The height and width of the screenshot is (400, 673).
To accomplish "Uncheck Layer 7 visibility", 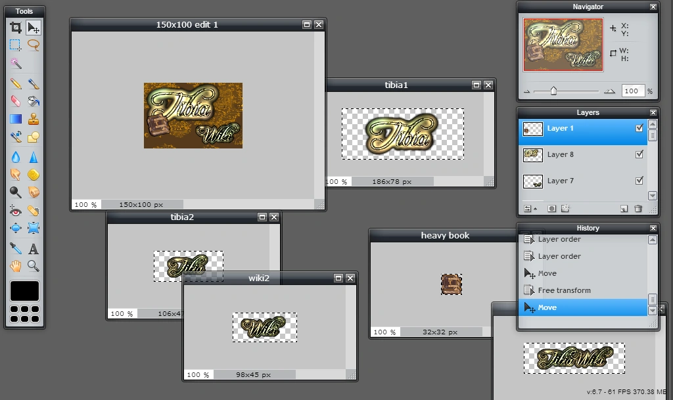I will 639,181.
